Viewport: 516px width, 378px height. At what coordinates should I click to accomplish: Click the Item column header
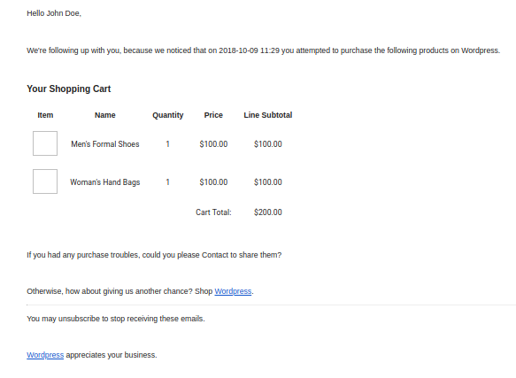click(x=45, y=115)
